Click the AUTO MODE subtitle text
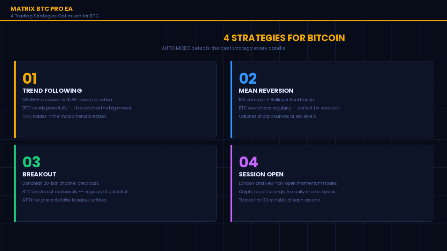The width and height of the screenshot is (447, 251). pyautogui.click(x=223, y=48)
